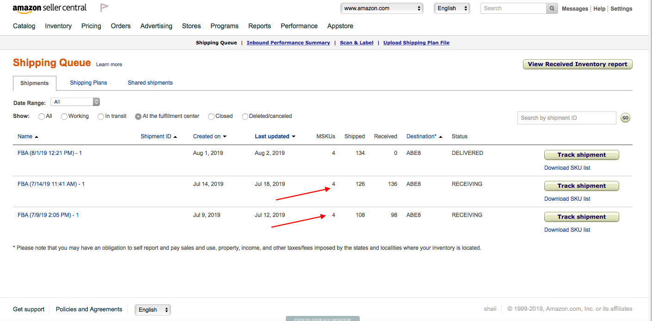
Task: Select the Closed radio button
Action: 211,117
